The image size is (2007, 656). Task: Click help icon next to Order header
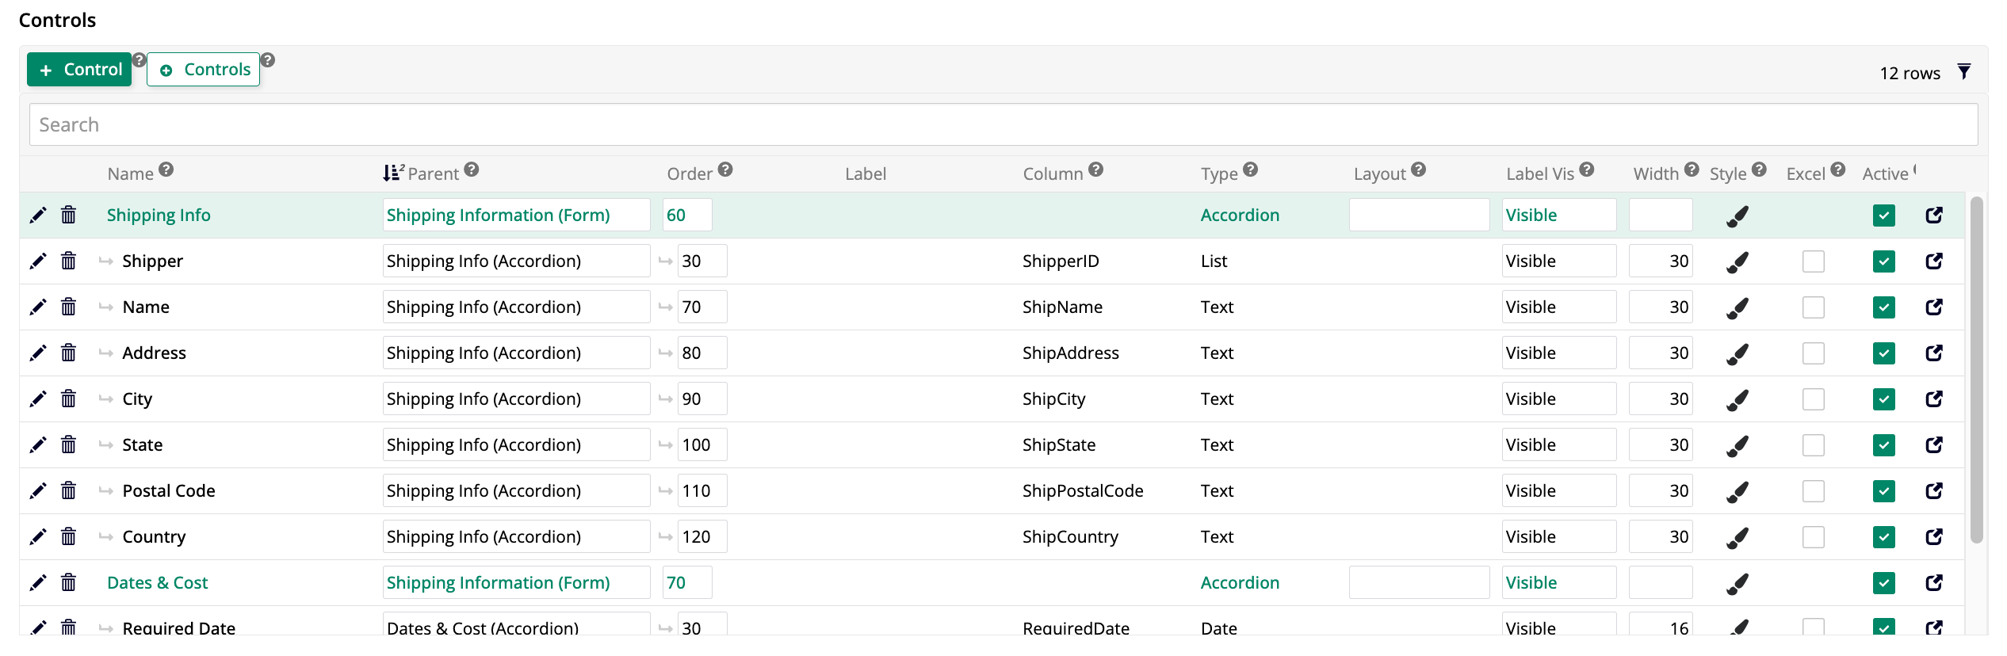(x=725, y=170)
